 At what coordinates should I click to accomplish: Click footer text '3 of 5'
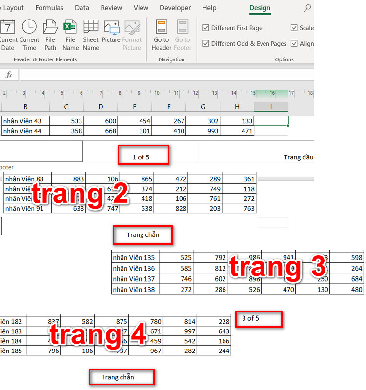click(x=250, y=318)
